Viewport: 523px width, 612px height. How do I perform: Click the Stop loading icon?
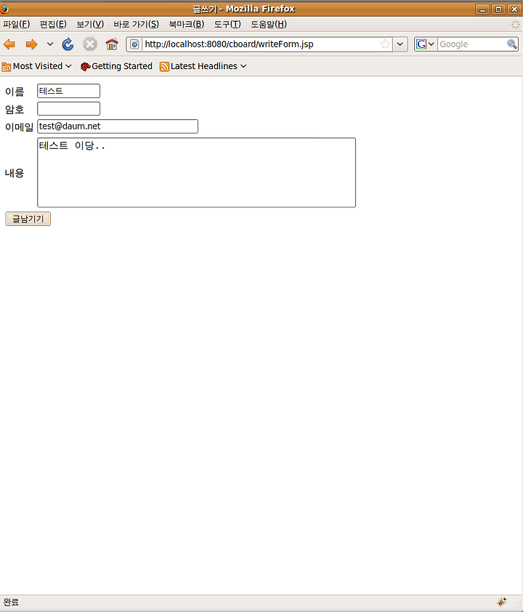click(x=89, y=44)
